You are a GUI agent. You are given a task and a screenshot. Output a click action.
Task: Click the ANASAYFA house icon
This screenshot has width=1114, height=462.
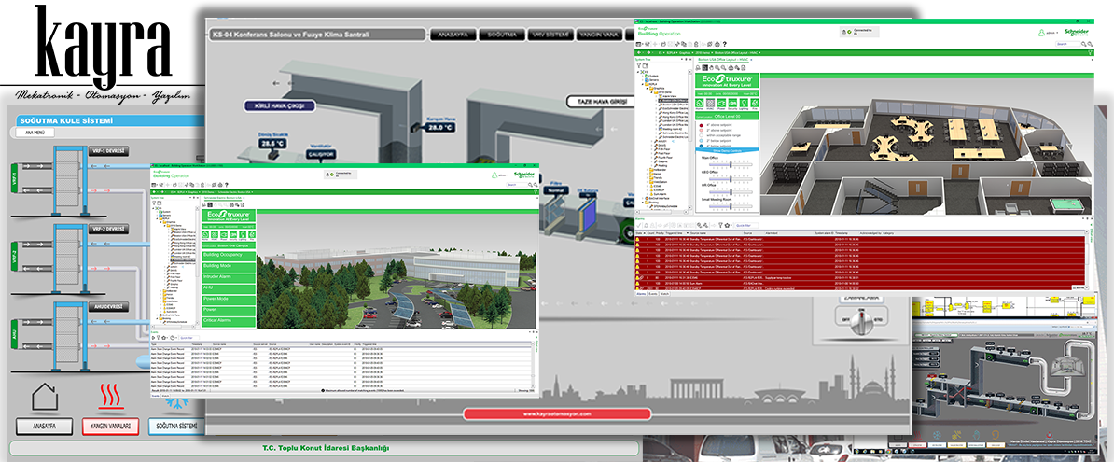click(44, 398)
